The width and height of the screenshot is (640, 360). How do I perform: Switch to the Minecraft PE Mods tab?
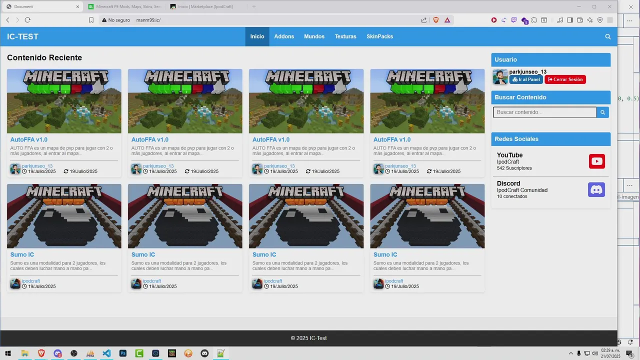(124, 6)
